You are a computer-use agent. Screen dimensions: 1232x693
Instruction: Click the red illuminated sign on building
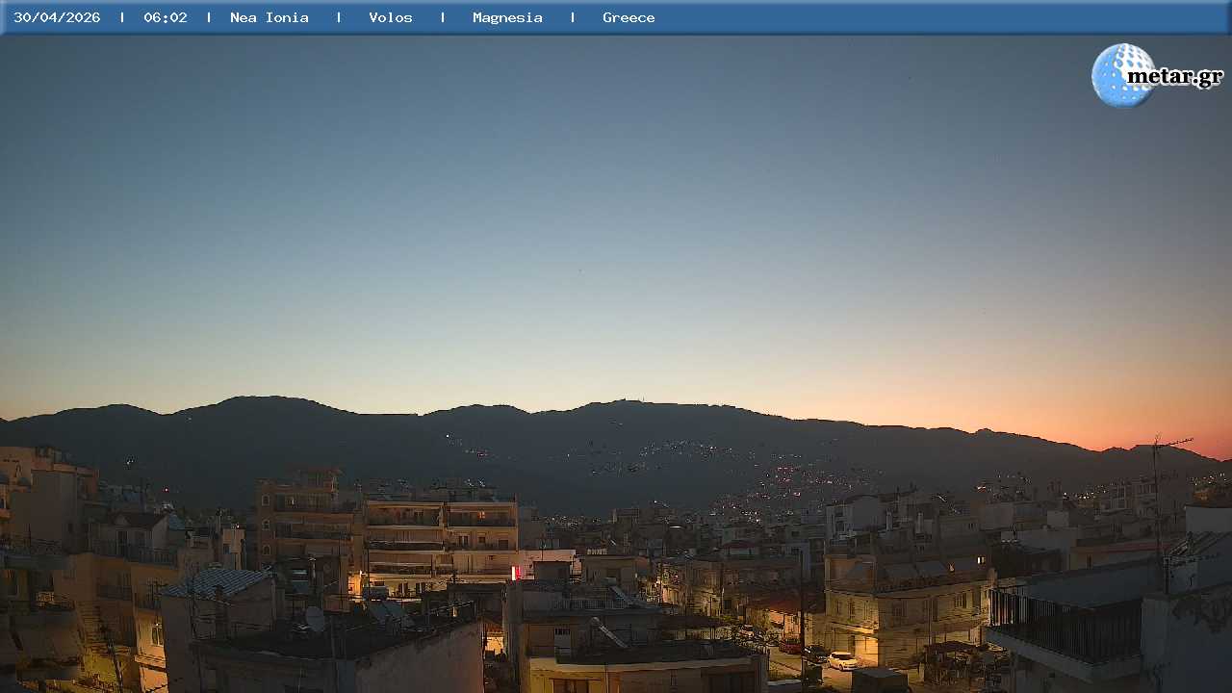click(x=515, y=573)
